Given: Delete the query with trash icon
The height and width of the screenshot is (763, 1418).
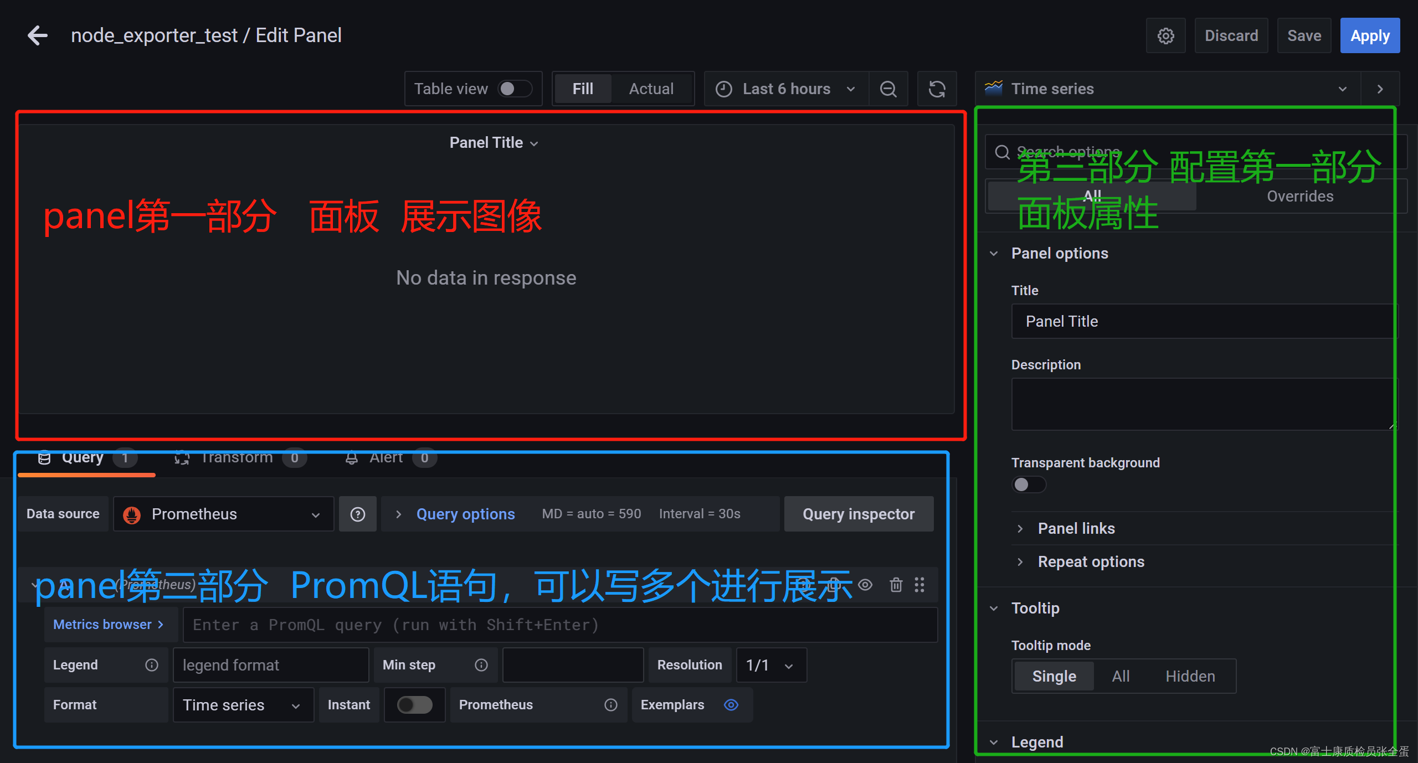Looking at the screenshot, I should click(896, 585).
